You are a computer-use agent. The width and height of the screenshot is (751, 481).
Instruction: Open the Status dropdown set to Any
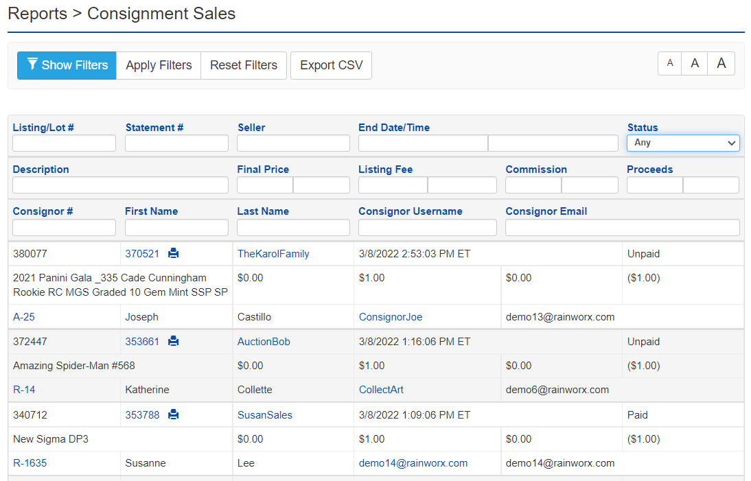click(683, 143)
